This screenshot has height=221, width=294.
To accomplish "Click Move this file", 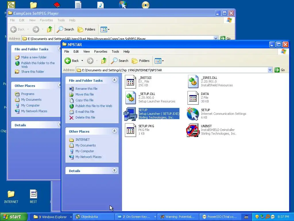I will click(x=85, y=94).
